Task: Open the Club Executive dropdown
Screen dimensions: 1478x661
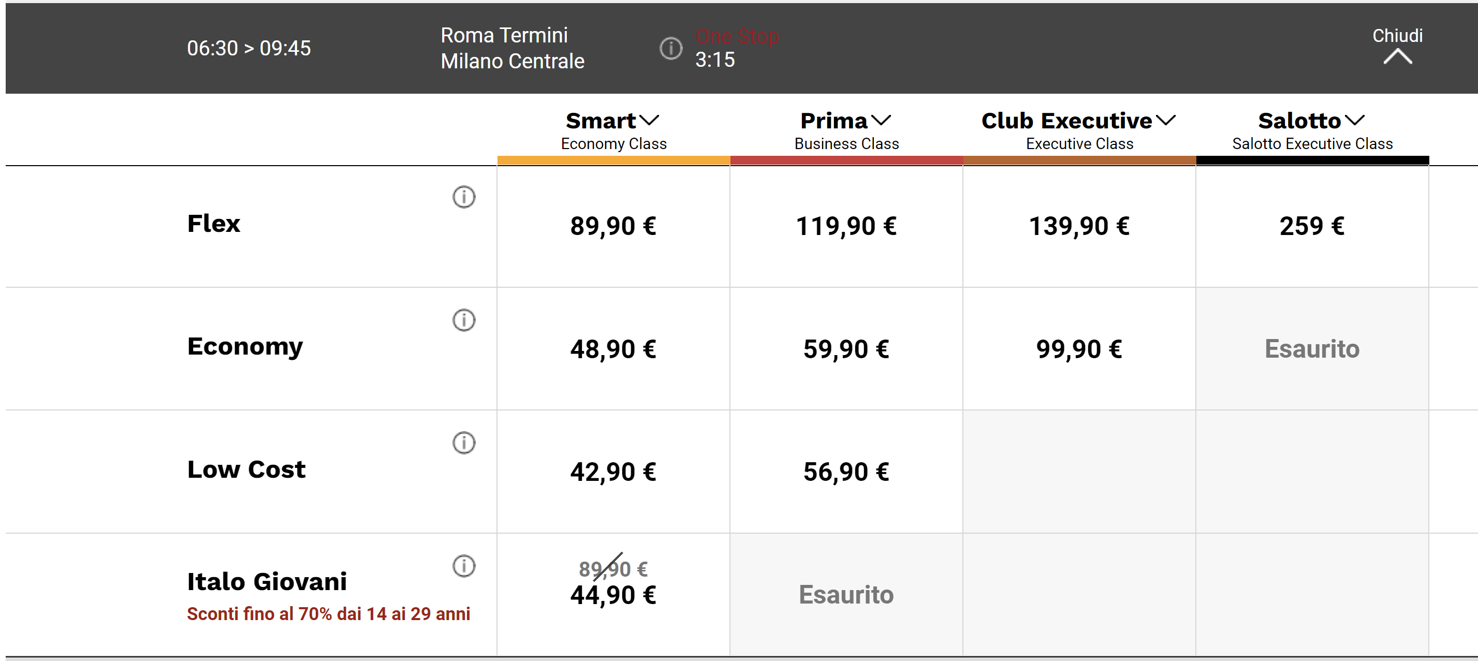Action: pyautogui.click(x=1165, y=121)
